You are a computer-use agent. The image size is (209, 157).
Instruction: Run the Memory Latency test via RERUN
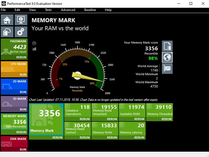click(x=139, y=137)
